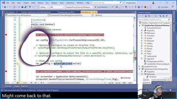Toggle the breakpoint on line 93
Viewport: 177px width, 99px height.
[x=6, y=71]
